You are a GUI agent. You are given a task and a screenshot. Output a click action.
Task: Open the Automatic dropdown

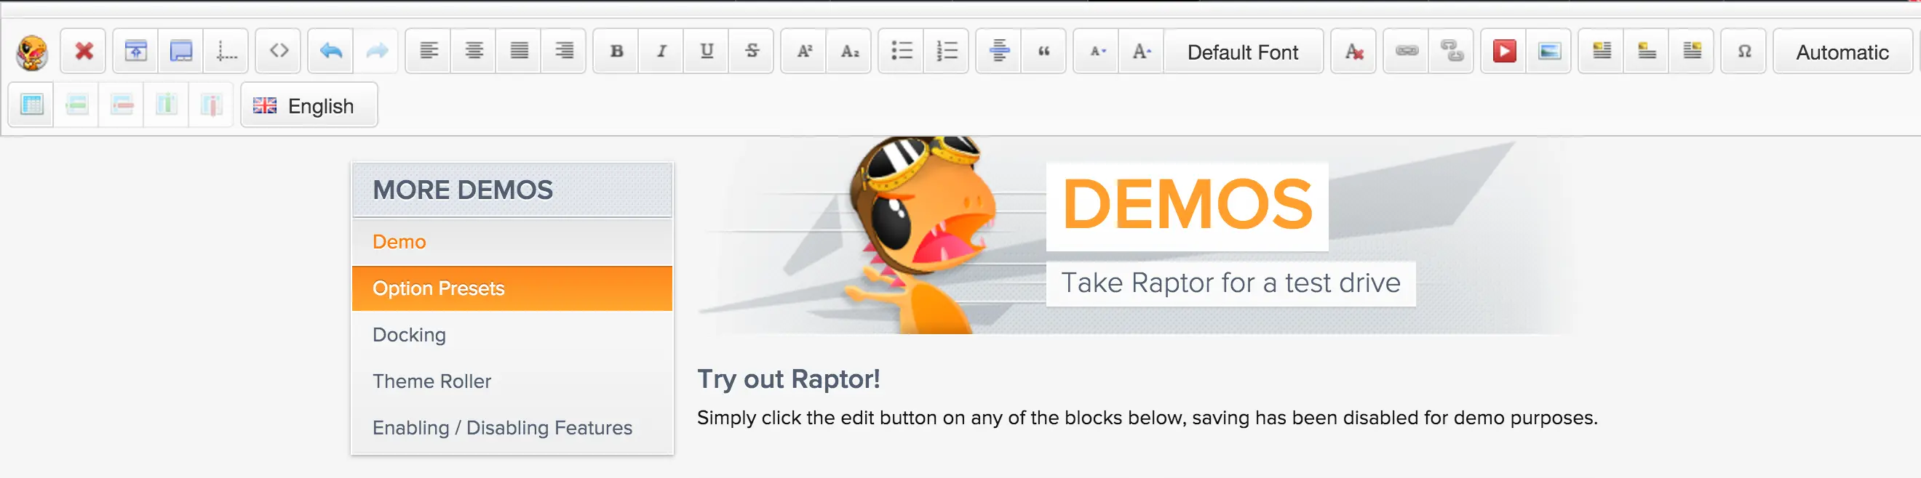[1842, 52]
